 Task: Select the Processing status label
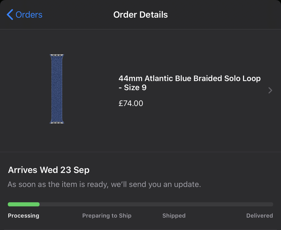pos(23,216)
